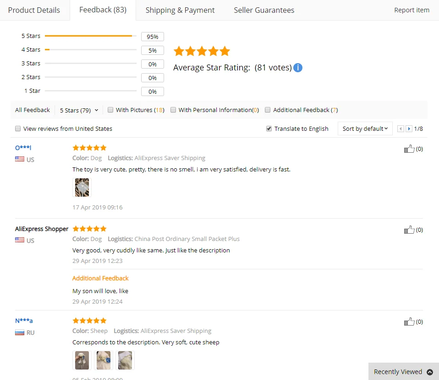
Task: Uncheck Translate to English
Action: [269, 128]
